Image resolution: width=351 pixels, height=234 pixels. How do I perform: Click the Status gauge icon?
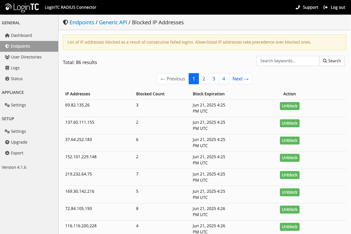point(7,79)
